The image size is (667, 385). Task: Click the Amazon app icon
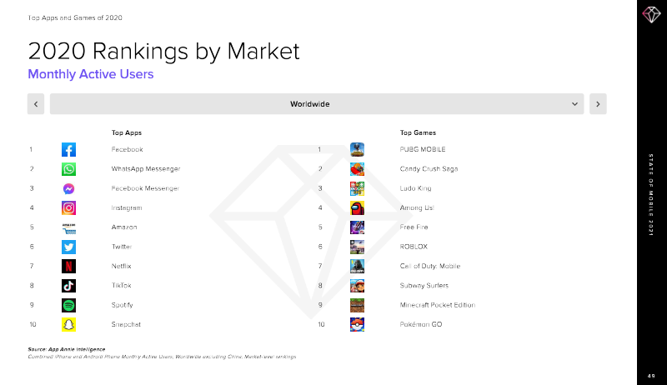click(68, 227)
